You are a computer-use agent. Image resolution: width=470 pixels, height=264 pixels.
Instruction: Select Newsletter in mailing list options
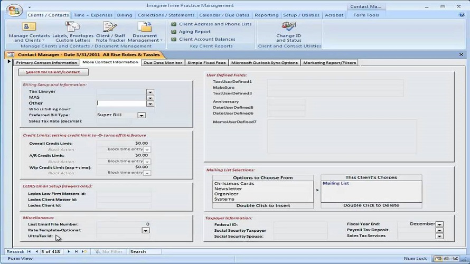pyautogui.click(x=228, y=188)
